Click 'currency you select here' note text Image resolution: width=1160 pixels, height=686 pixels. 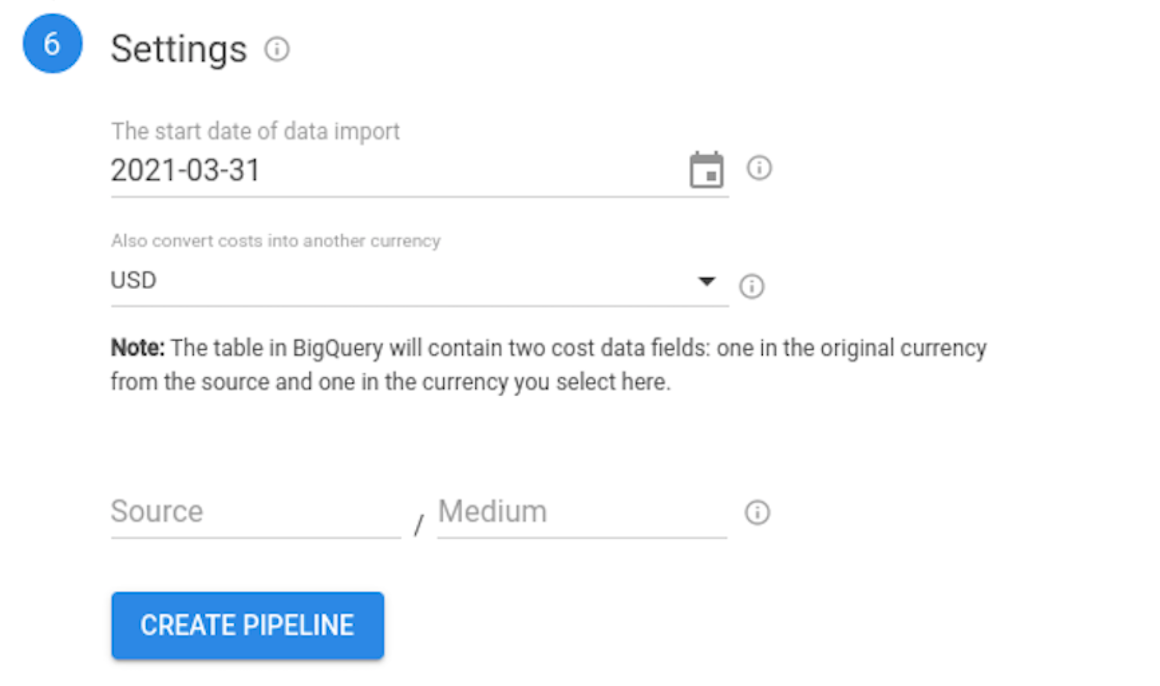coord(546,382)
